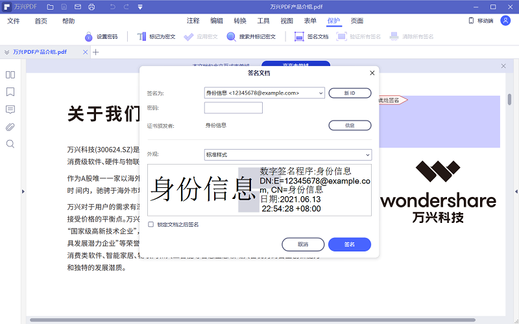Open the quick access toolbar dropdown arrow
The height and width of the screenshot is (324, 519).
(x=141, y=7)
